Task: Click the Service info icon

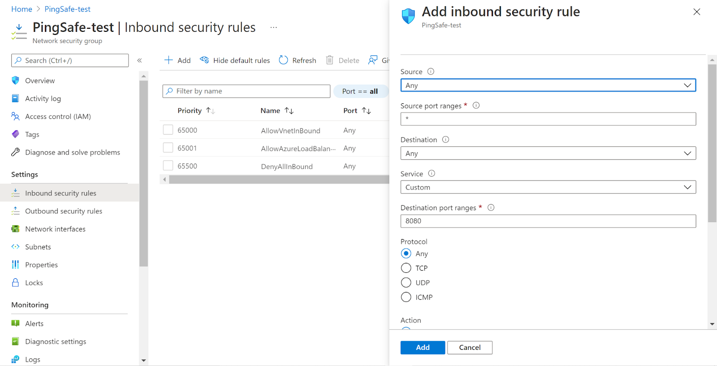Action: [x=432, y=173]
